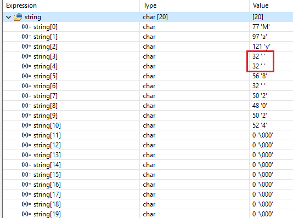Viewport: 293px width, 218px height.
Task: Select the string[6] expression
Action: click(46, 86)
